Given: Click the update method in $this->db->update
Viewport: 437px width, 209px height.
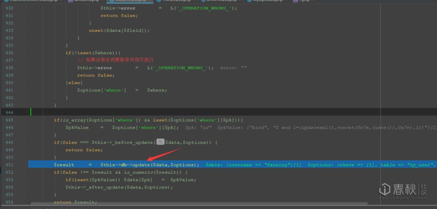Looking at the screenshot, I should [141, 165].
